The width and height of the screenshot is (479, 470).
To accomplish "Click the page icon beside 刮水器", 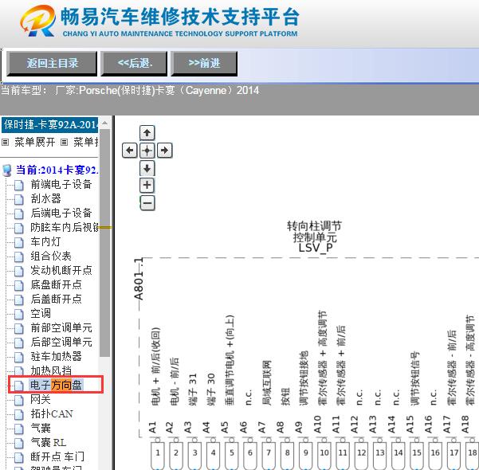I will point(19,199).
